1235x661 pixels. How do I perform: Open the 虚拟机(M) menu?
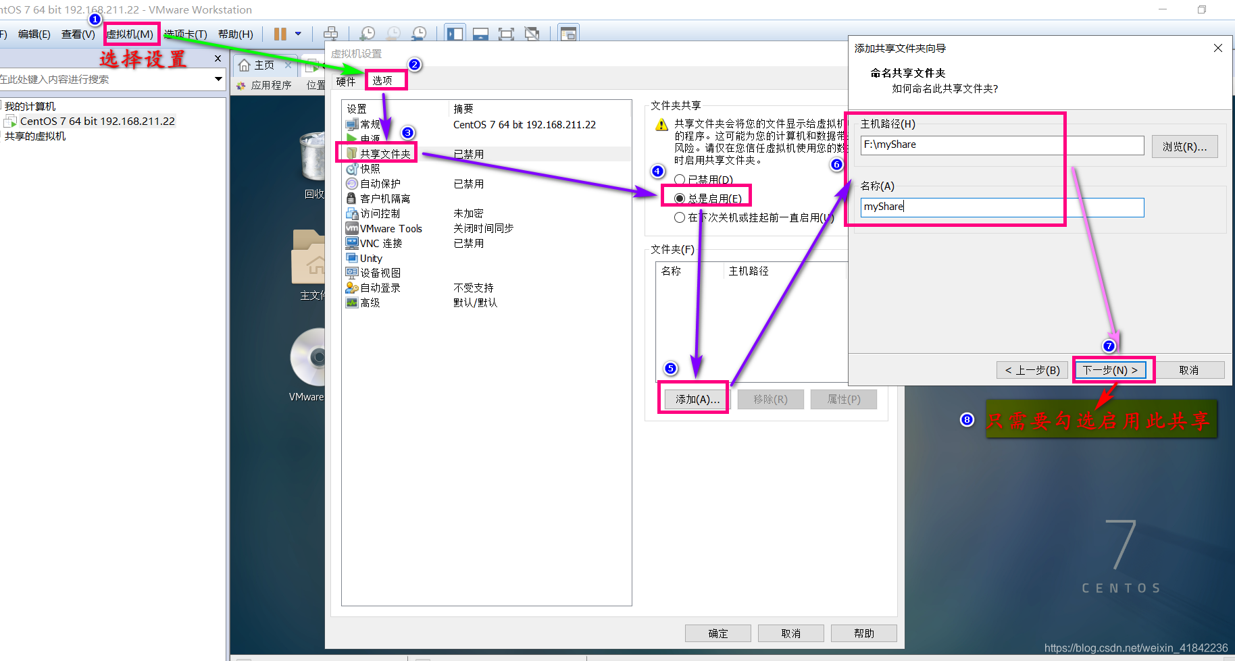pos(130,34)
